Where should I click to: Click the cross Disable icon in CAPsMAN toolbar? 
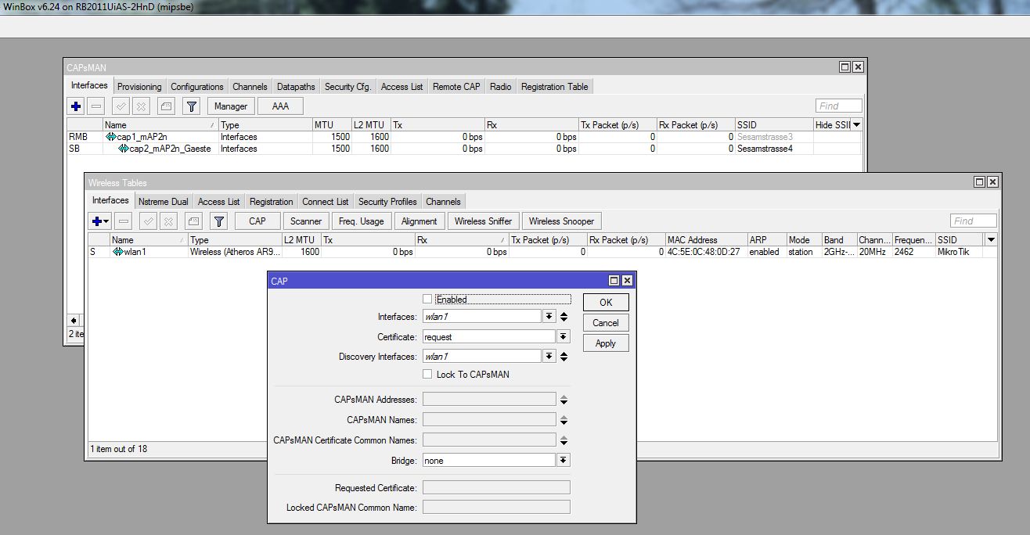[x=141, y=106]
